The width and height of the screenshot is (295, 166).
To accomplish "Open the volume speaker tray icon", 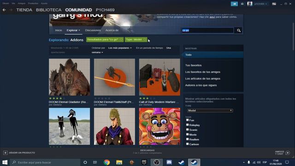I will click(259, 162).
